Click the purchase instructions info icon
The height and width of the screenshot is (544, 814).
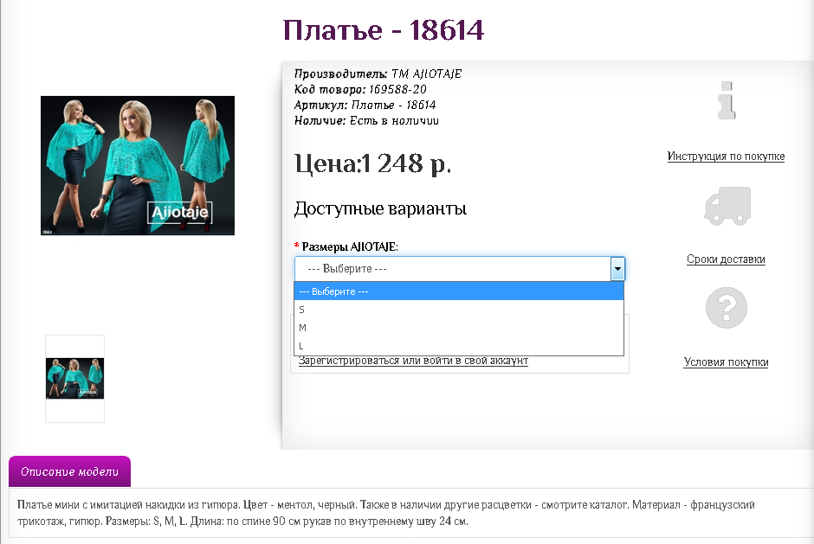[x=727, y=100]
